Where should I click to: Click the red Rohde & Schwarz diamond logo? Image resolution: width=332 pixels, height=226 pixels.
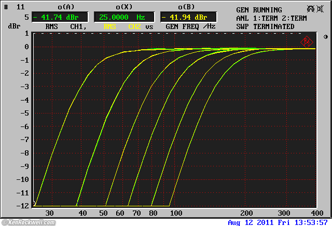[306, 41]
